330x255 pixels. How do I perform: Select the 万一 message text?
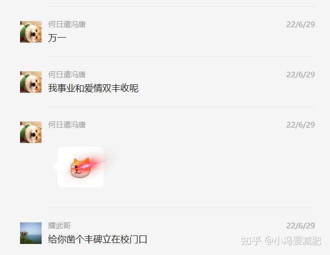click(x=57, y=38)
